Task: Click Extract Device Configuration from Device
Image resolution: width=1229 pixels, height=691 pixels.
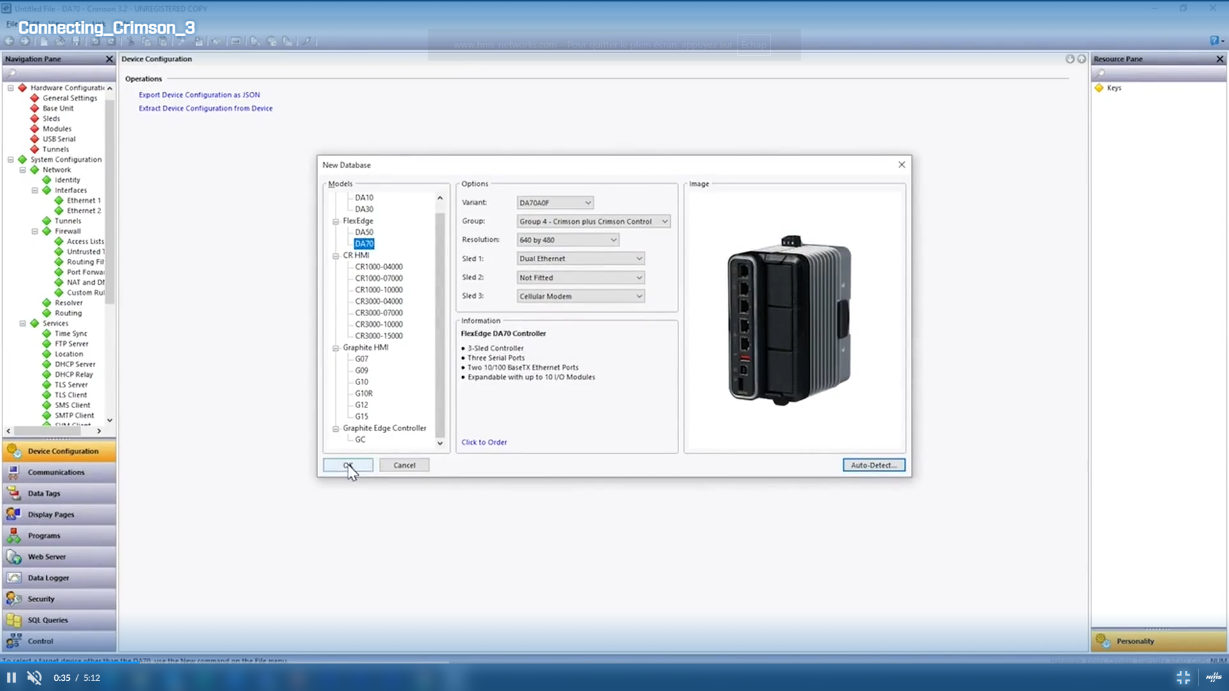Action: pos(205,108)
